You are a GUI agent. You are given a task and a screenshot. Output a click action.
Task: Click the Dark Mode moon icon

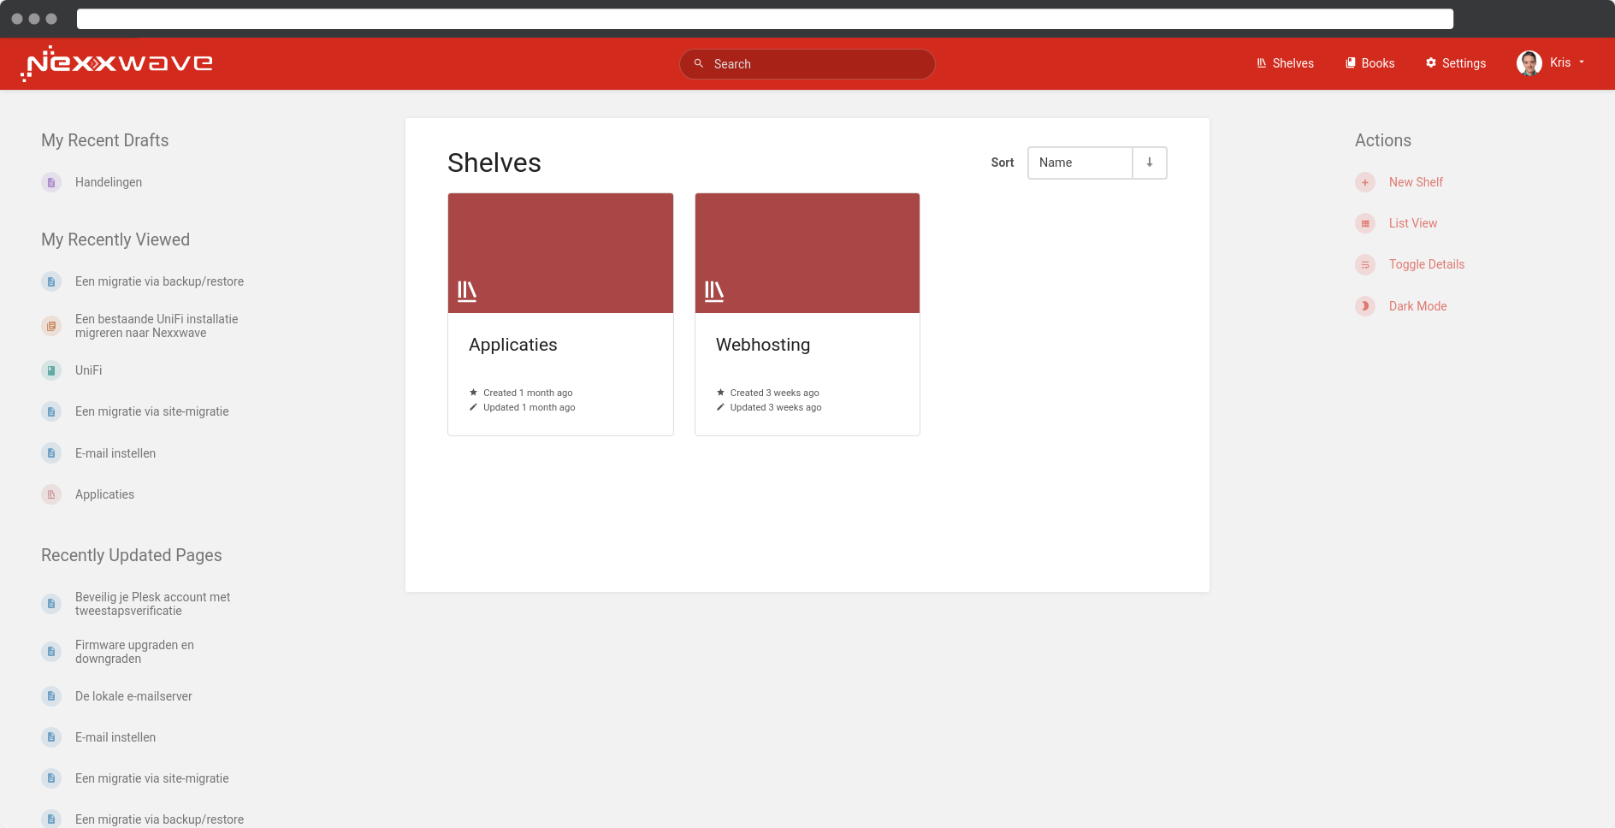point(1365,306)
